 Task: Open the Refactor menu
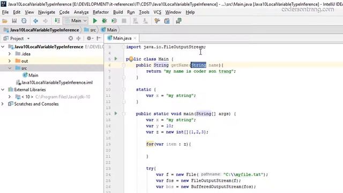point(101,12)
